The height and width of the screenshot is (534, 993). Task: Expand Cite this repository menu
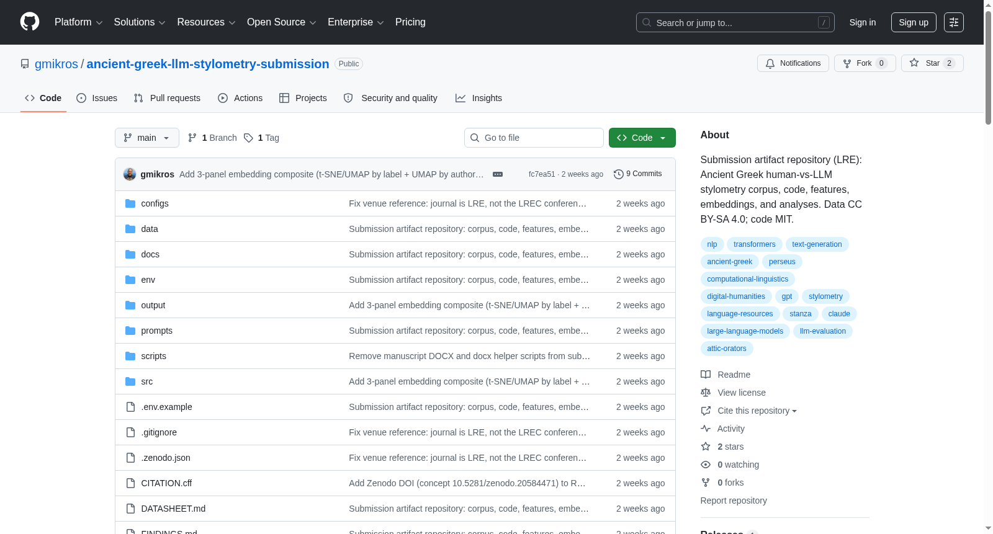pos(757,411)
